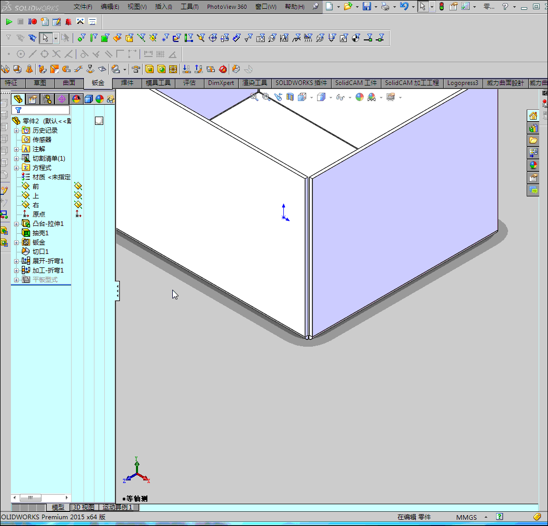The image size is (548, 526).
Task: Switch to the 草图 tab
Action: tap(40, 83)
